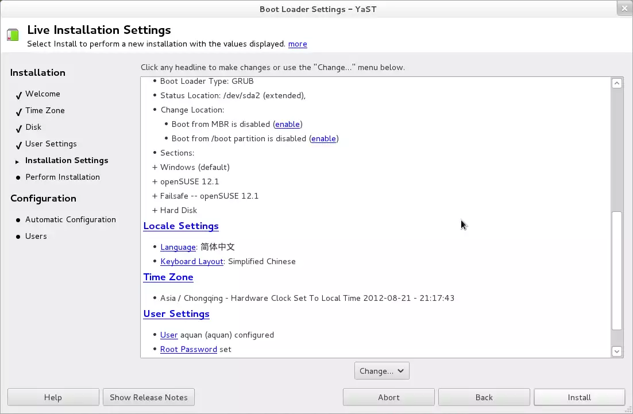Click the User link for aquan
Viewport: 633px width, 414px height.
(x=169, y=335)
